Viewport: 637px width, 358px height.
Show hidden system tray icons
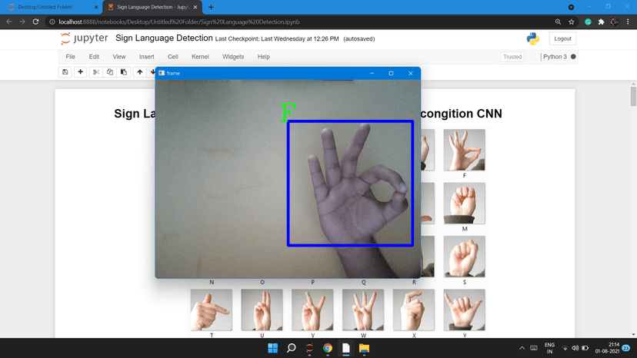point(522,348)
